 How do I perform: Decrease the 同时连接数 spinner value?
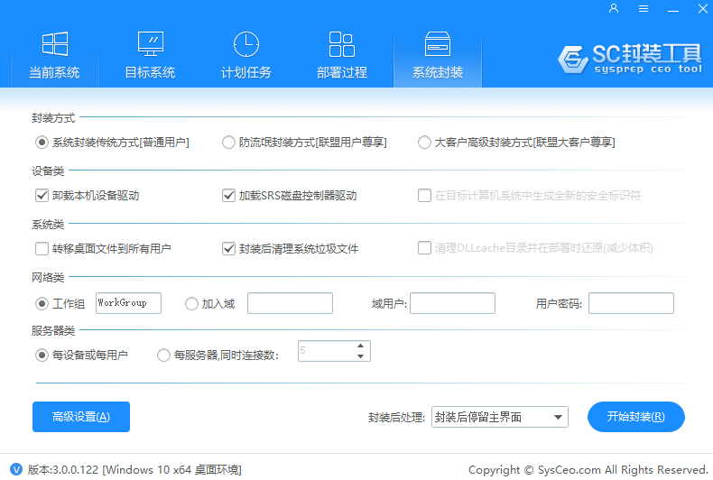[x=361, y=356]
